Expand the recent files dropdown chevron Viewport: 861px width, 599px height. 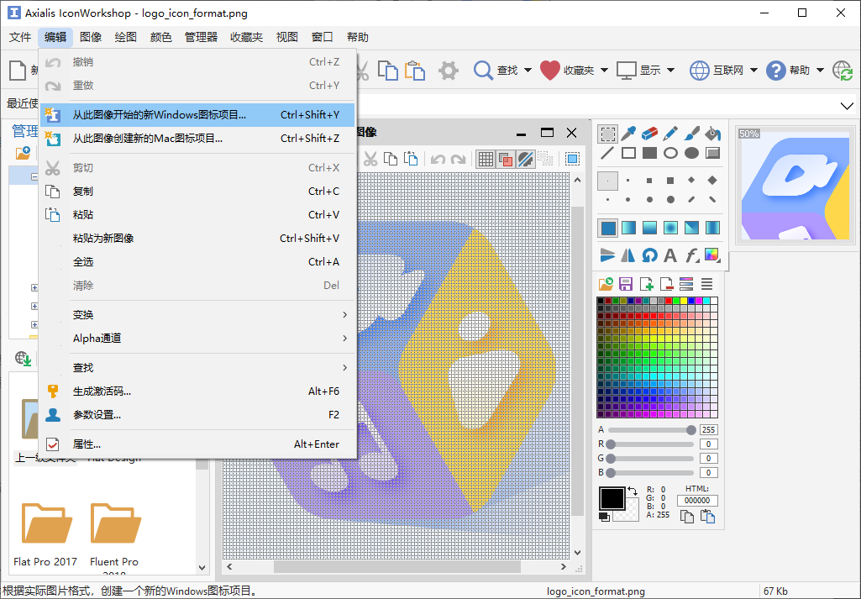point(846,105)
